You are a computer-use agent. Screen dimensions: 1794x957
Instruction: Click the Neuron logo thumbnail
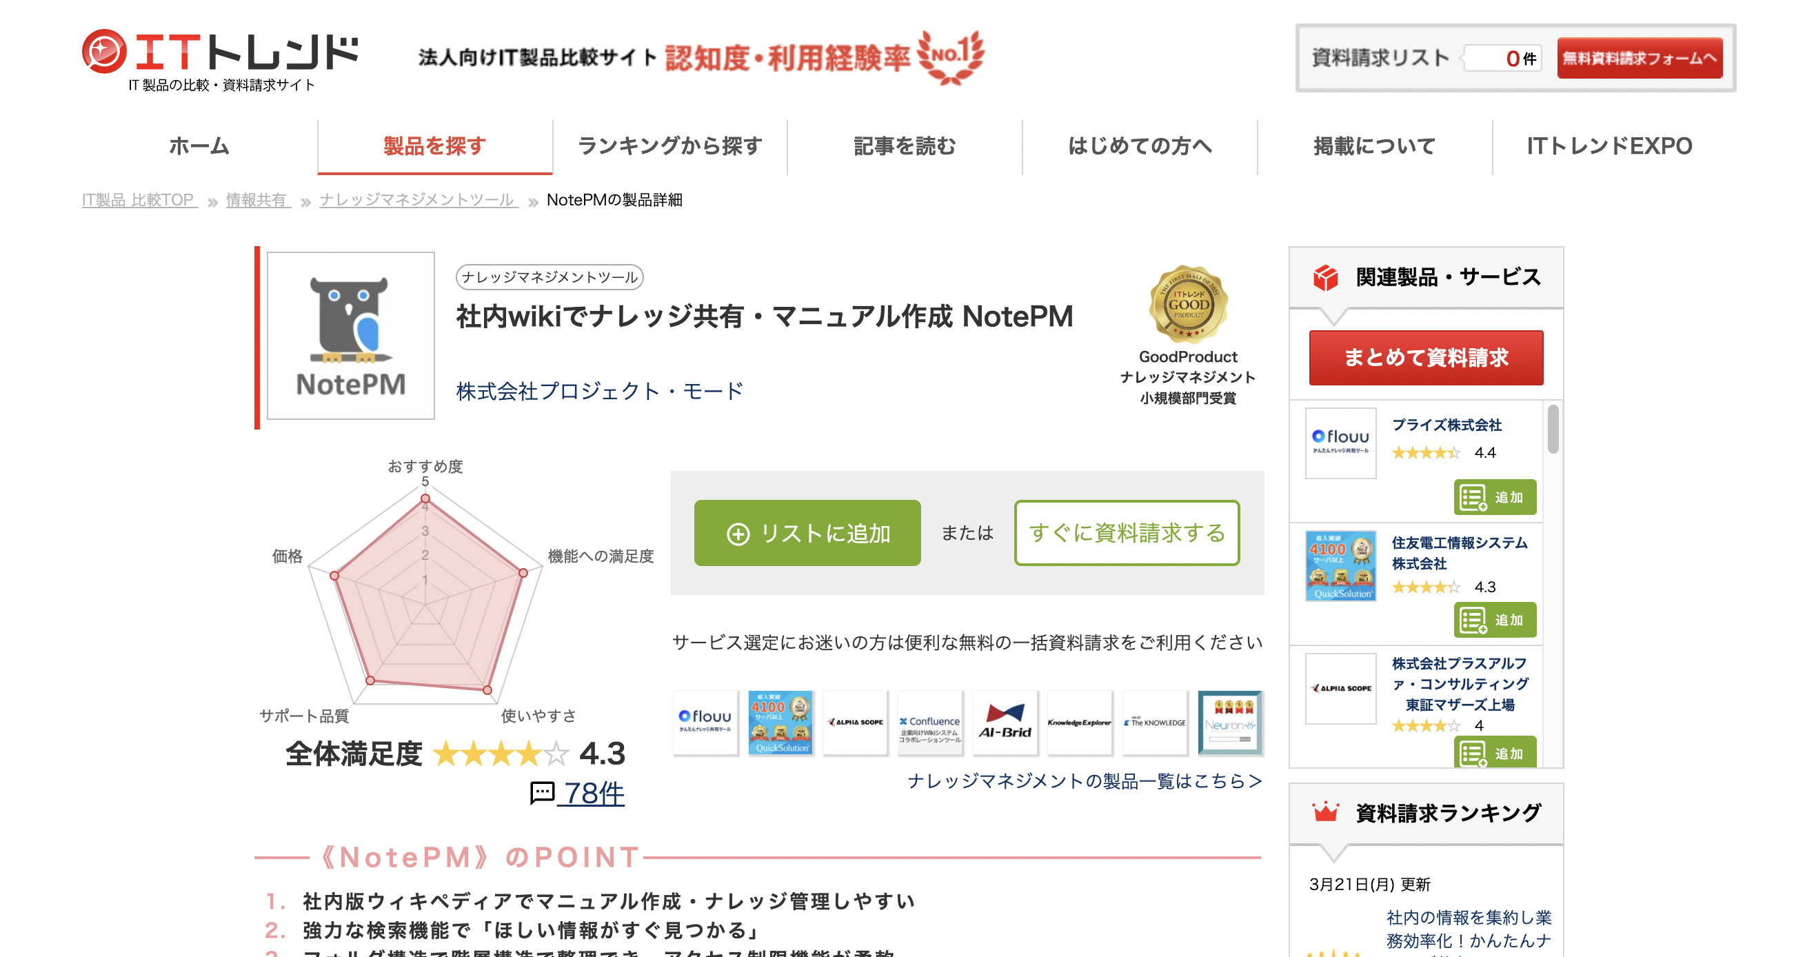pyautogui.click(x=1230, y=724)
